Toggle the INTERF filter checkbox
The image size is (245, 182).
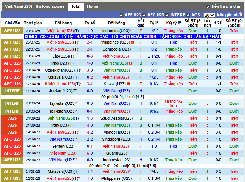click(x=167, y=15)
